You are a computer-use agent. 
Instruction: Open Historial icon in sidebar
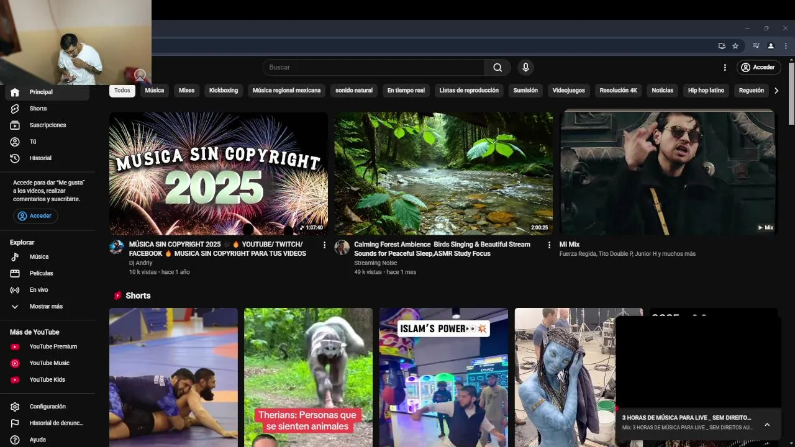coord(15,158)
